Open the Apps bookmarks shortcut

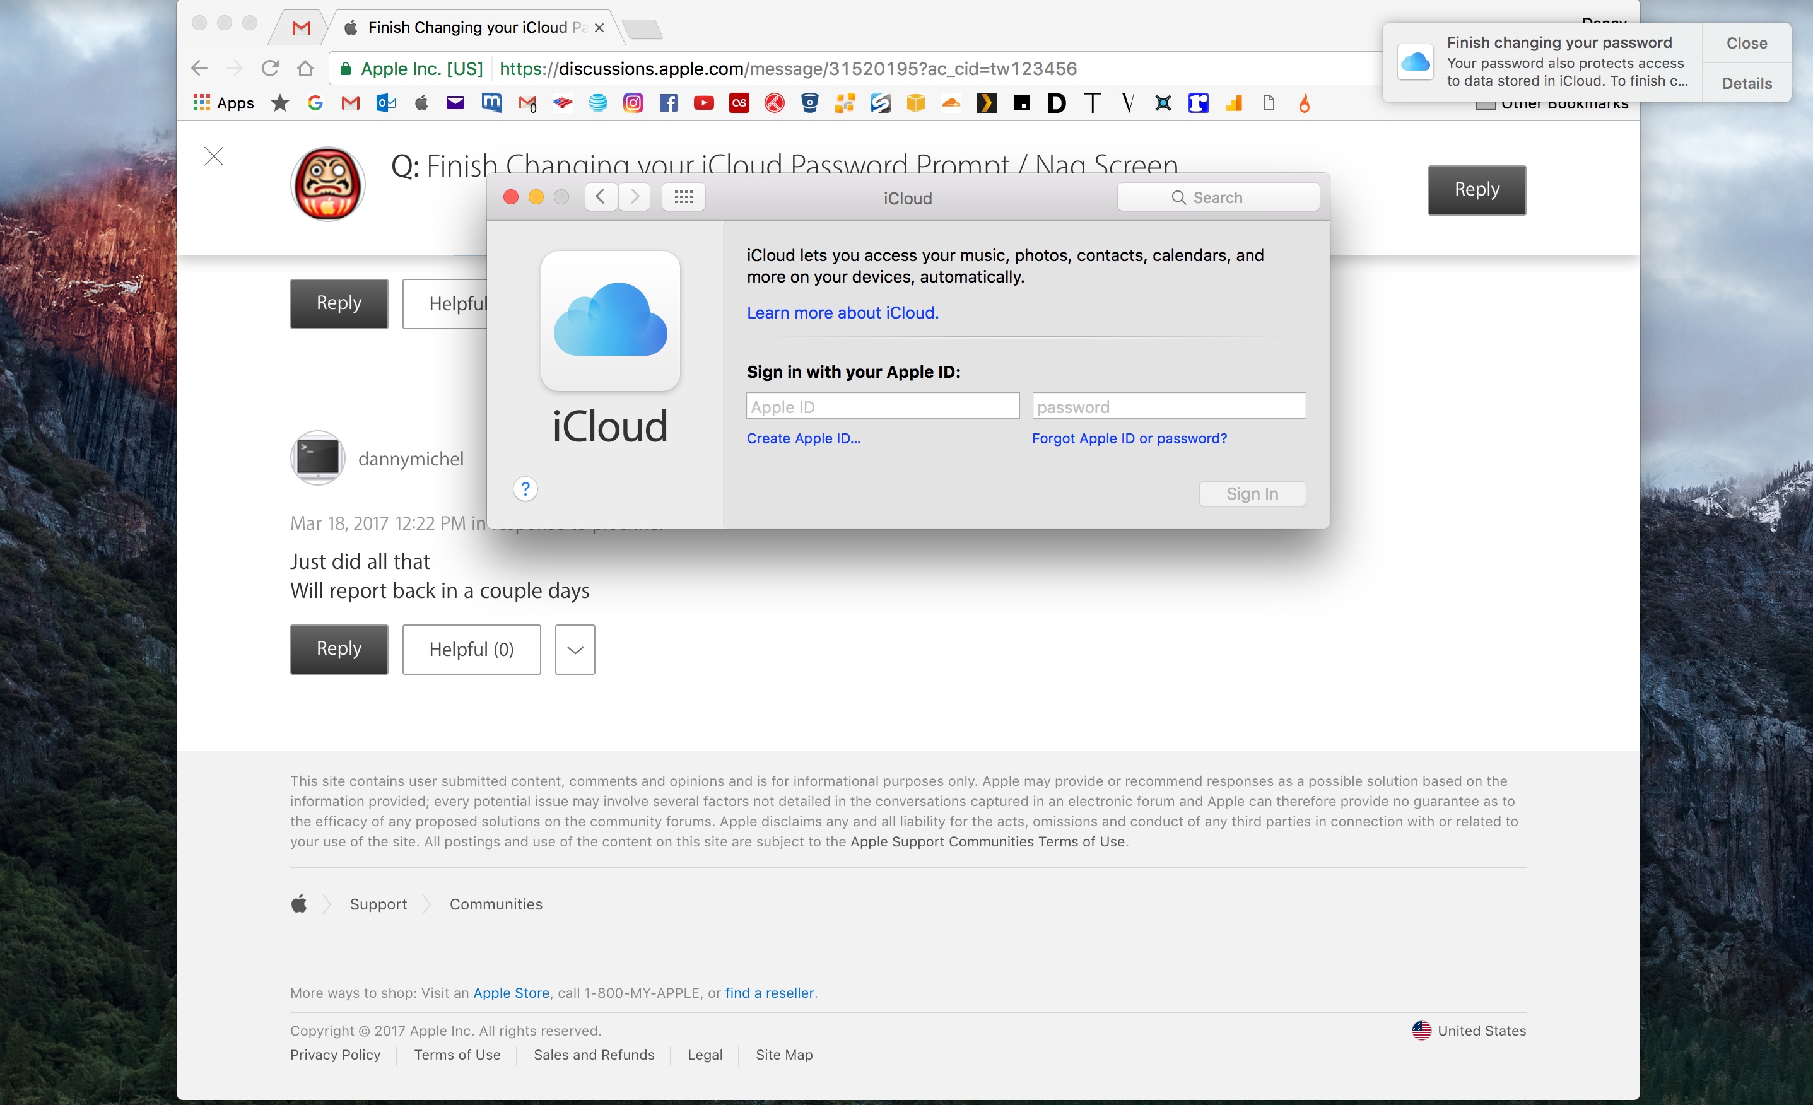[224, 103]
